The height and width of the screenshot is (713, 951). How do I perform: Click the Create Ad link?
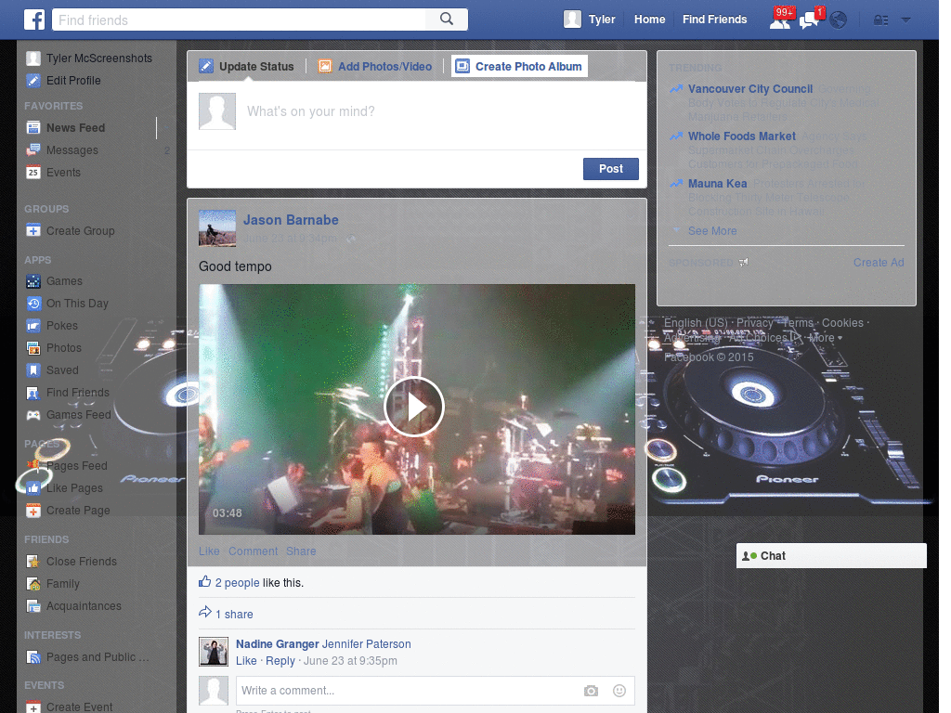pos(879,263)
